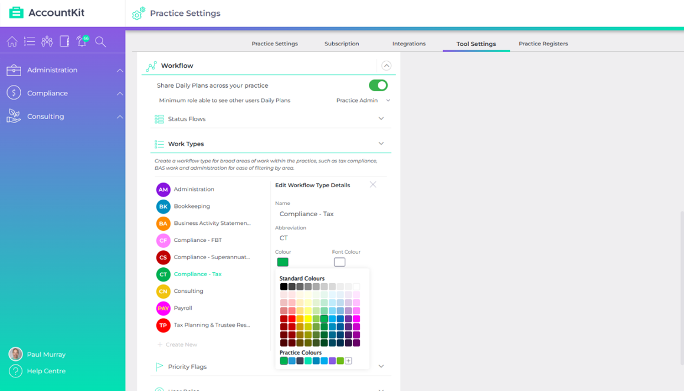Click the Status Flows icon
684x391 pixels.
pos(159,119)
